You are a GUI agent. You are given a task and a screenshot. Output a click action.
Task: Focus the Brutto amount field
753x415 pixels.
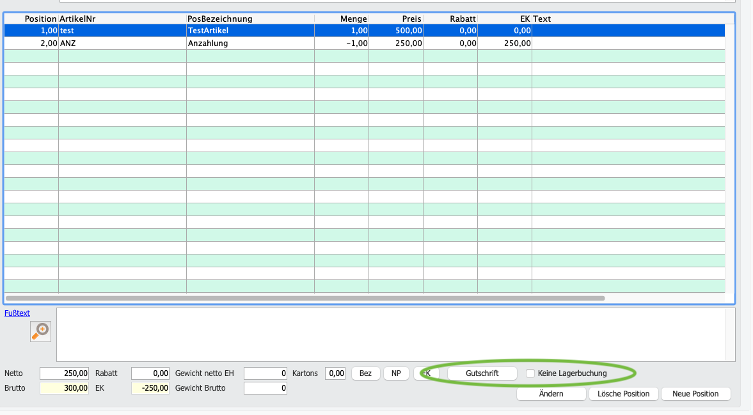tap(65, 388)
